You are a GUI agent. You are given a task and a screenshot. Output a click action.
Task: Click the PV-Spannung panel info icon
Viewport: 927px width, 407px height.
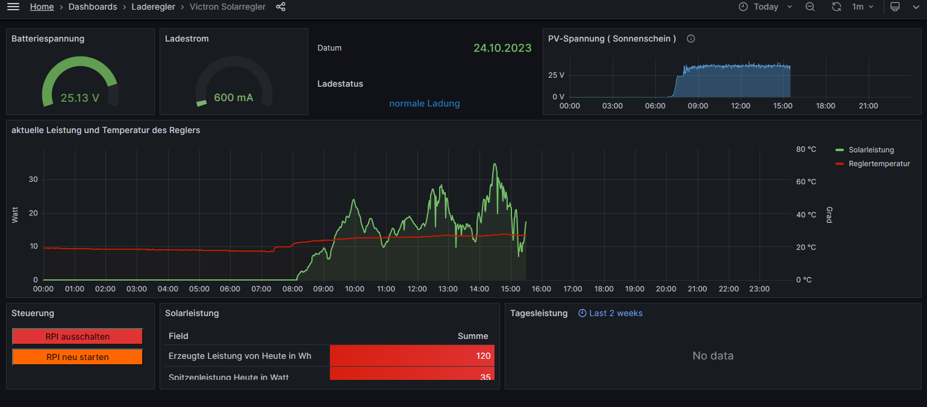click(x=691, y=39)
